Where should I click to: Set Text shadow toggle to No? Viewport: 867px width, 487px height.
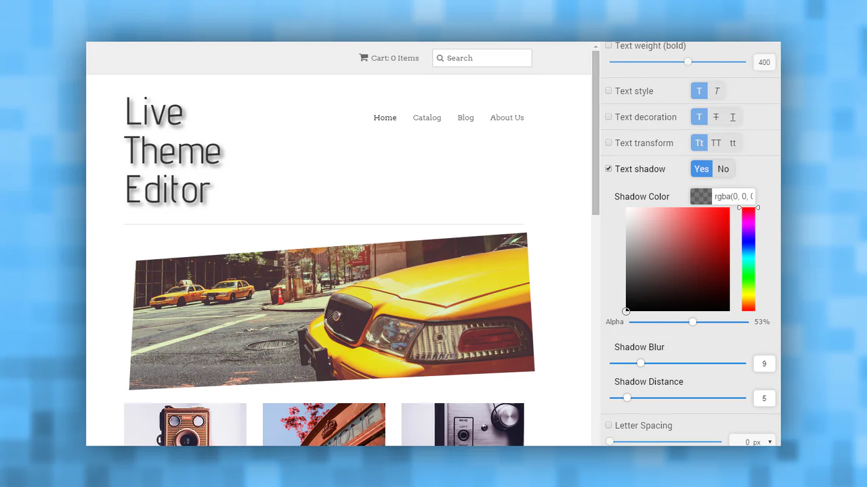[x=723, y=169]
